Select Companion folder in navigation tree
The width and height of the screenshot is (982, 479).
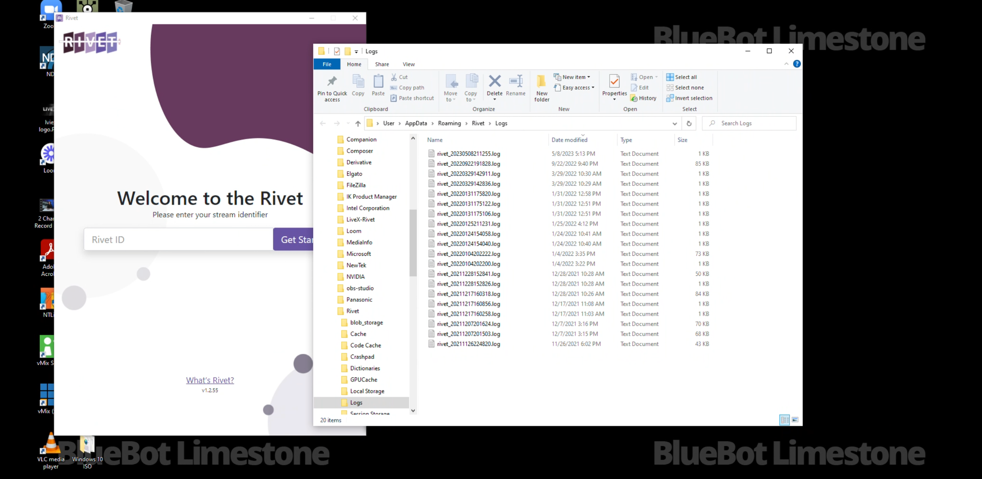362,139
